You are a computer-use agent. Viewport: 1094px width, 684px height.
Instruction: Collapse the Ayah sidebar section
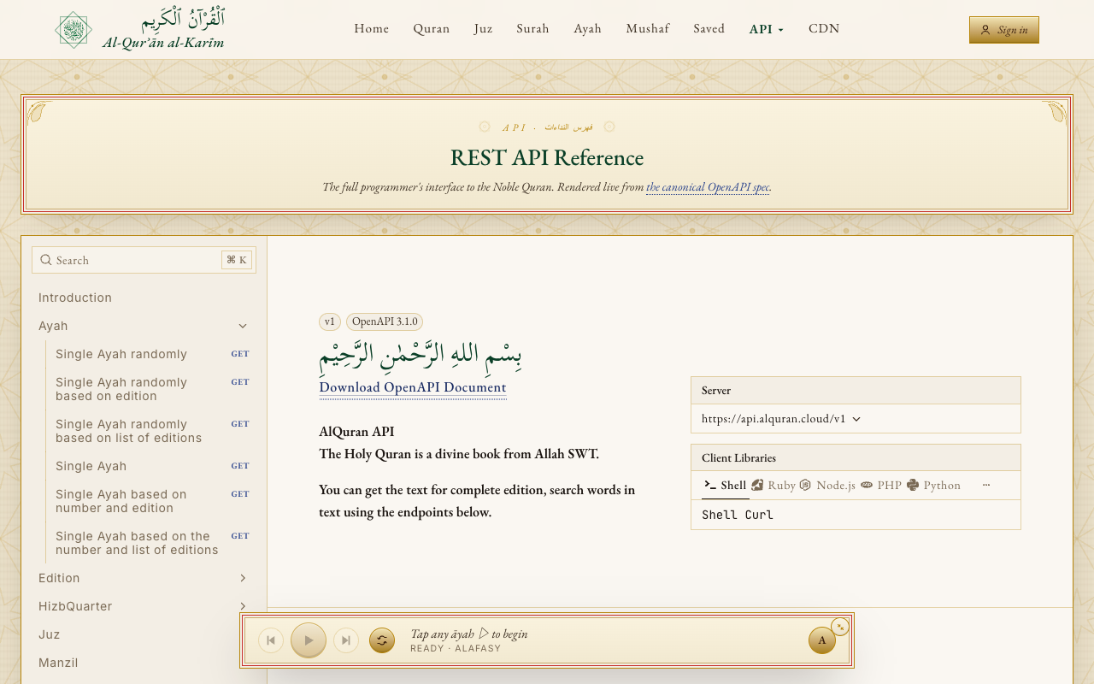(x=144, y=326)
